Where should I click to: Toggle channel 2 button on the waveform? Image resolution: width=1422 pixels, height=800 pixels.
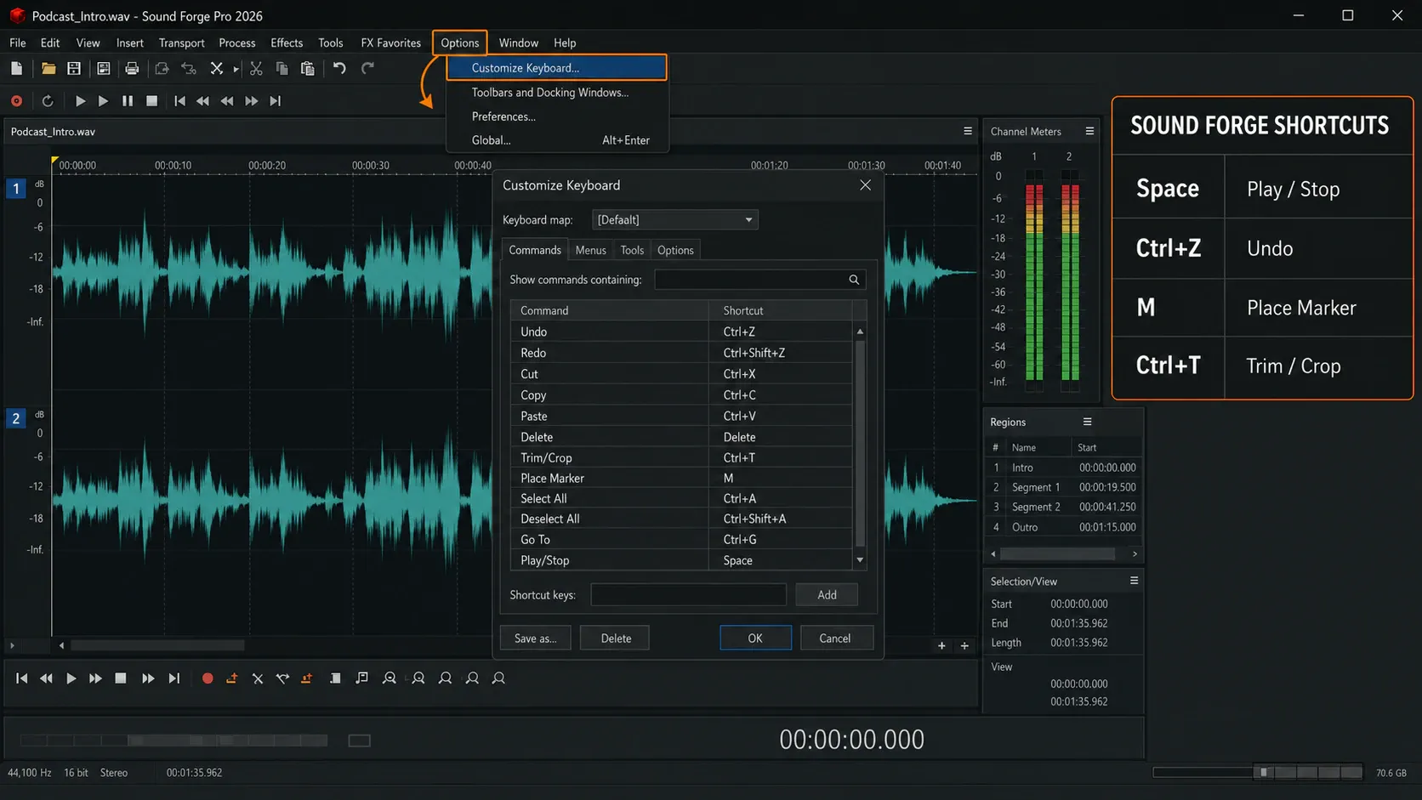pyautogui.click(x=16, y=418)
